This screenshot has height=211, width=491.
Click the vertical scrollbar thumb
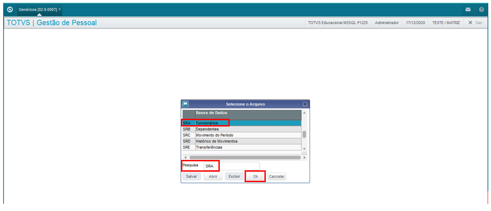point(304,135)
